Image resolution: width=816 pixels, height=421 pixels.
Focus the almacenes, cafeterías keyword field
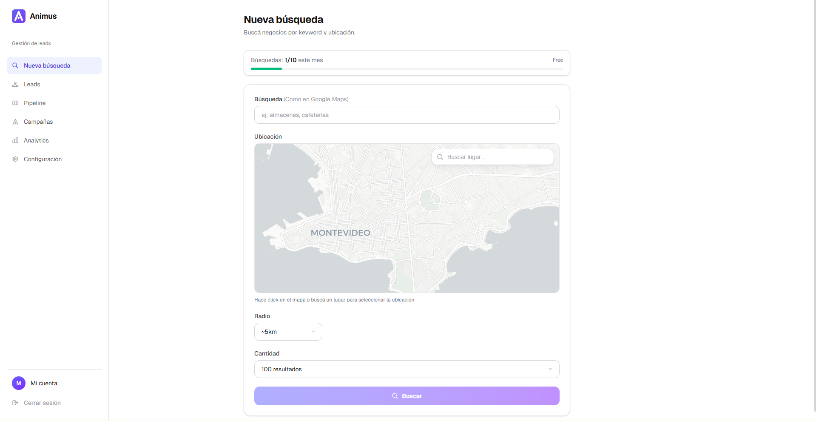click(x=407, y=115)
